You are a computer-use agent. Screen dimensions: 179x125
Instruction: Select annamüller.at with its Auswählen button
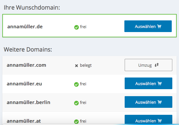click(x=148, y=120)
